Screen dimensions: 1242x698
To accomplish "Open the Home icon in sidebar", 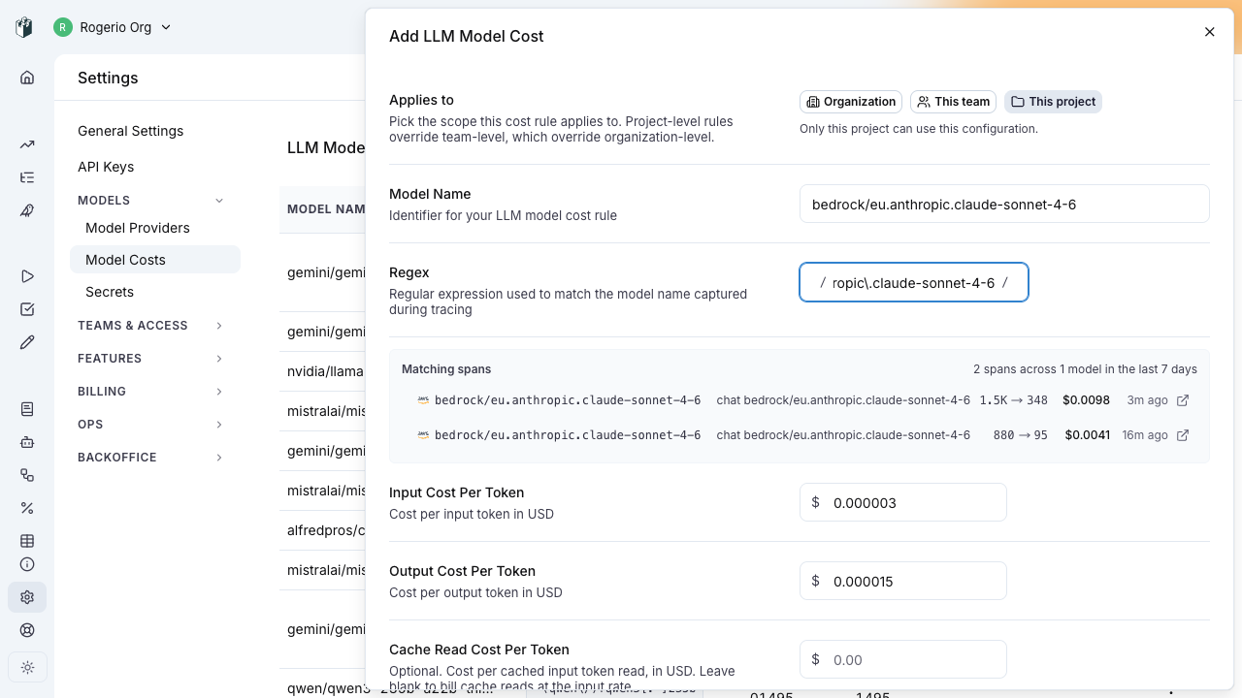I will coord(27,78).
